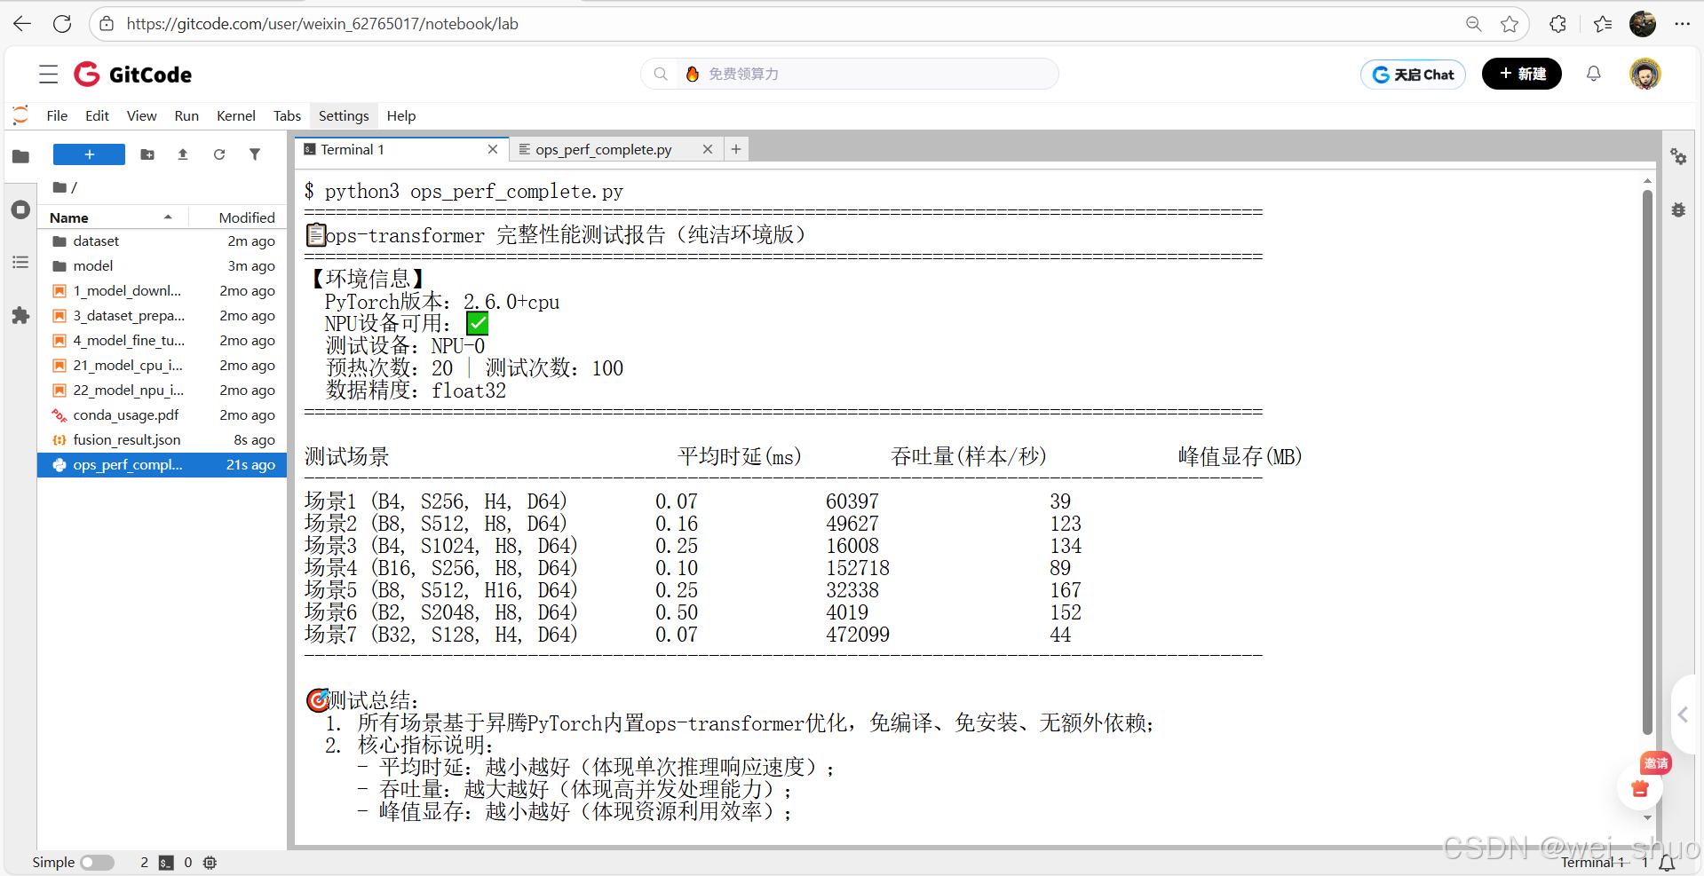Open GitCode user avatar menu

click(1645, 74)
